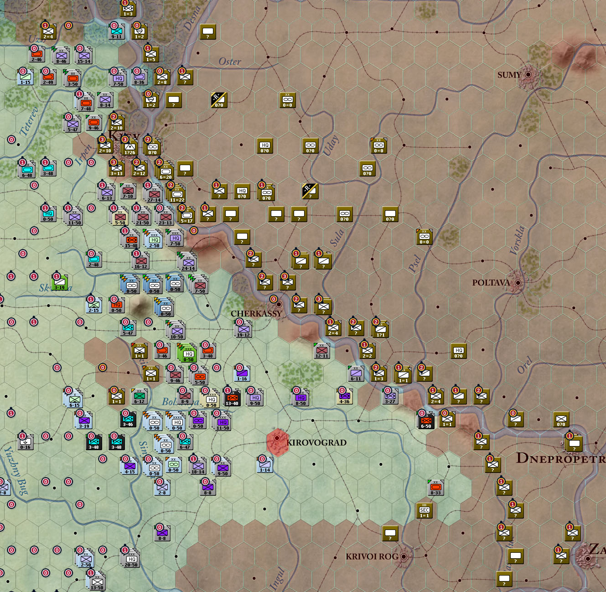Click the purple infantry counter labeled 4-15
Viewport: 606px width, 592px height.
click(x=129, y=466)
